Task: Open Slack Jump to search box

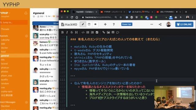Action: click(x=14, y=22)
